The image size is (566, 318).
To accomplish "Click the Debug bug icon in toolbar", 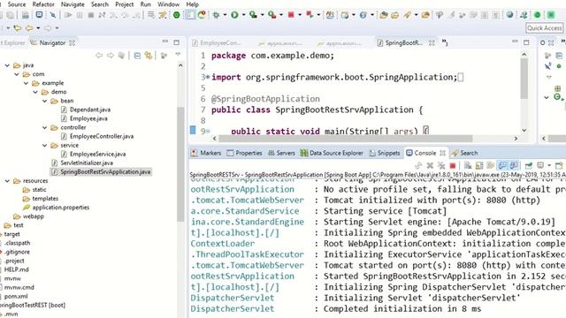I will coord(216,15).
